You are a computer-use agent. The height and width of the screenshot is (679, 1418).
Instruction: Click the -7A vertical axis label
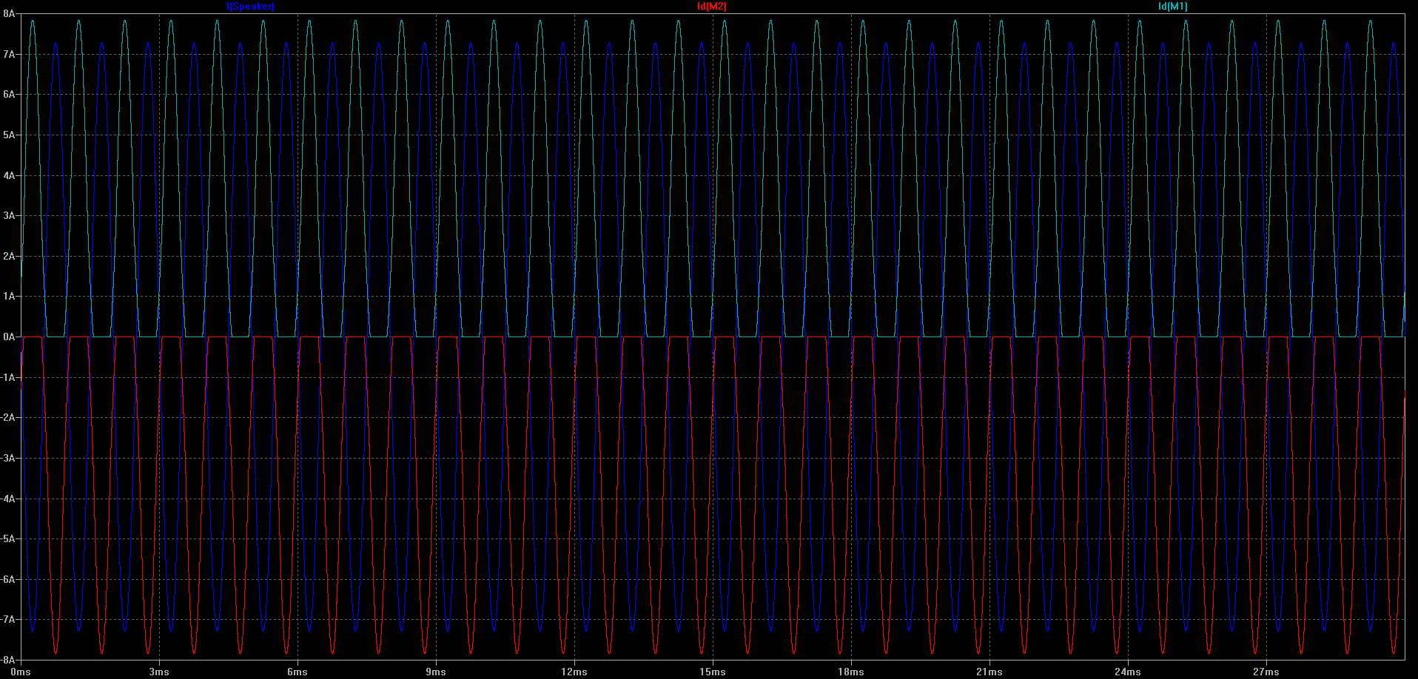point(7,620)
